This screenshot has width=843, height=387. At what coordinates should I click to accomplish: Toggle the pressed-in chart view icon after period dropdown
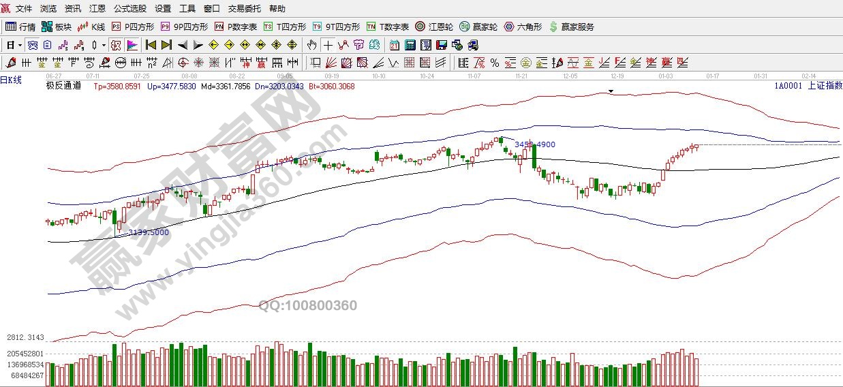point(31,46)
